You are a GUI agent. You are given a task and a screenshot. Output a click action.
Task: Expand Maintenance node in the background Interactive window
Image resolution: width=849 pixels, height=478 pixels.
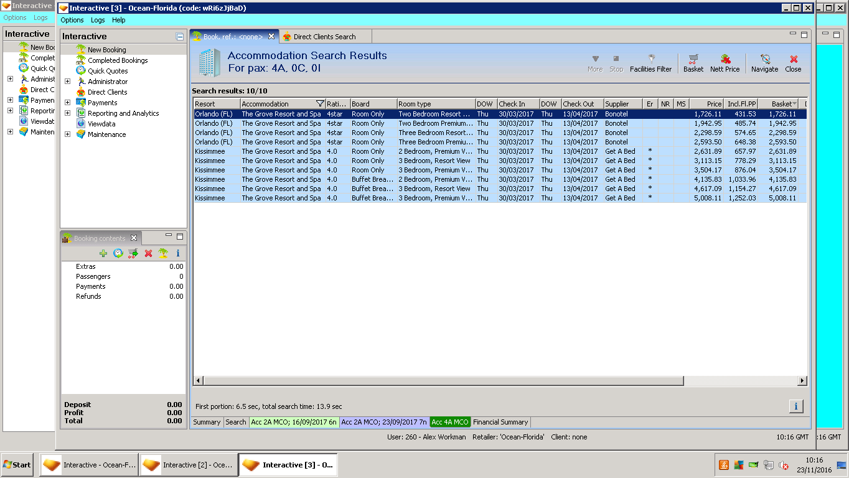pos(10,132)
